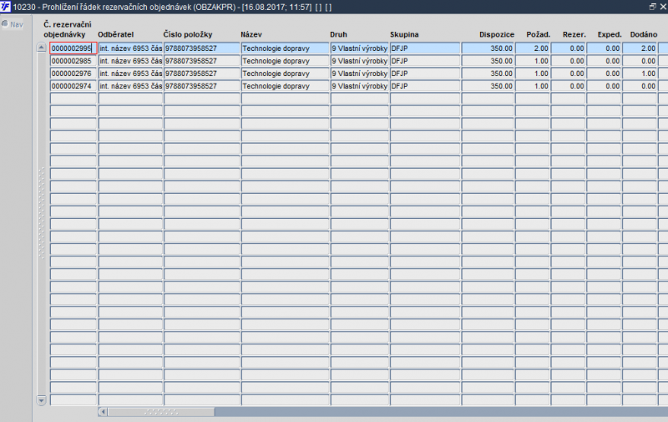
Task: Click Požad. value 2.00 in row 0000002995
Action: coord(533,48)
